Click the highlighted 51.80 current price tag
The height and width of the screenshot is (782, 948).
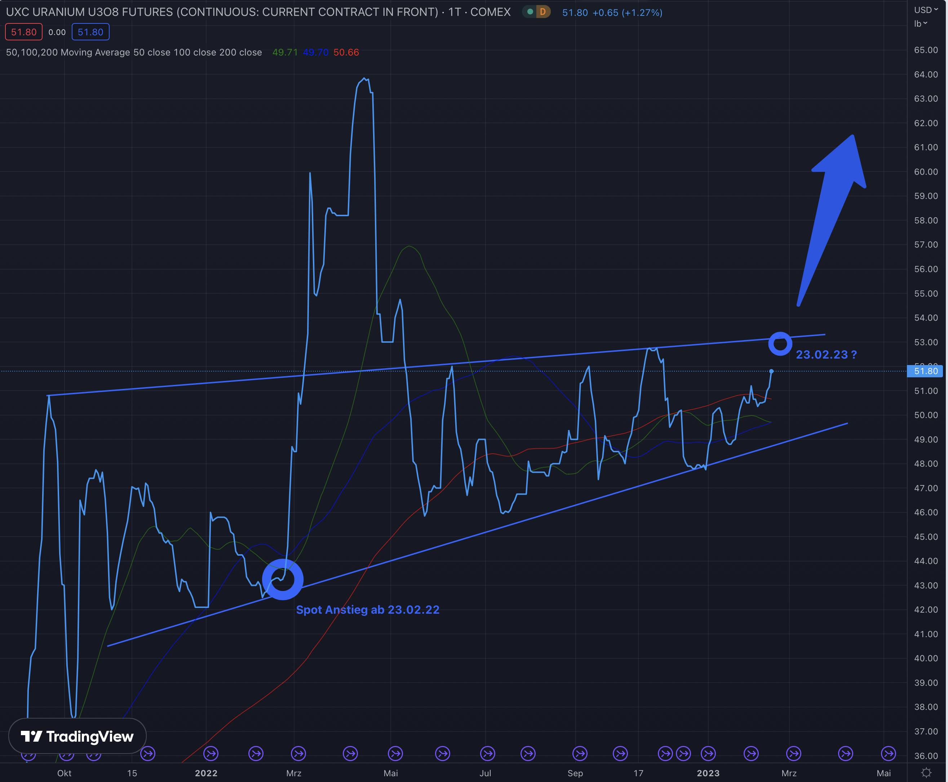926,371
